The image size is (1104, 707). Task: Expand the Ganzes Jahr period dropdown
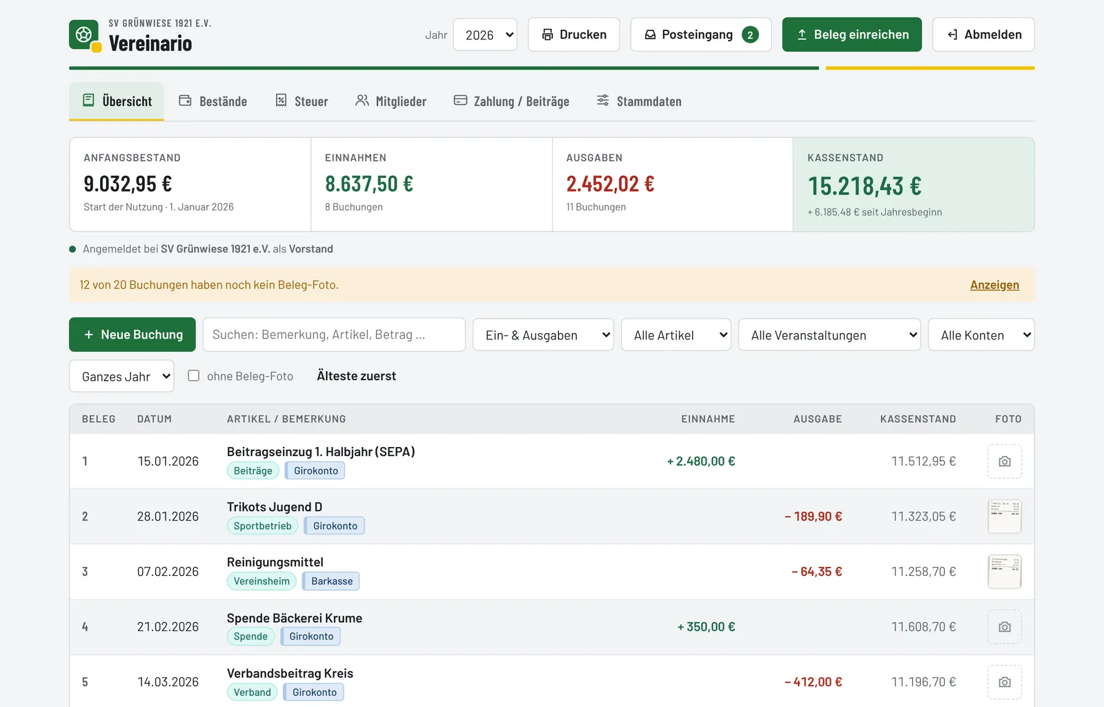(121, 377)
